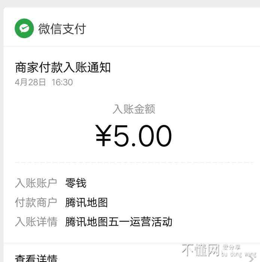The width and height of the screenshot is (260, 262).
Task: Click the 4月28日 16:30 timestamp
Action: (x=44, y=82)
